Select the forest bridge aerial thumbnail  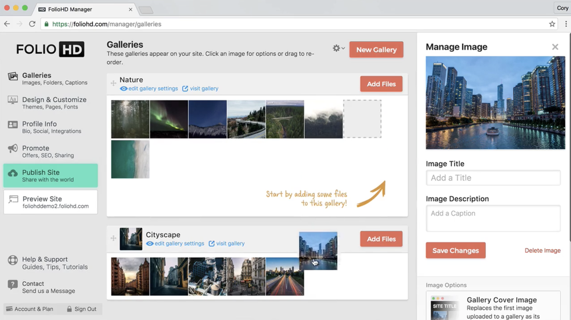pos(285,119)
